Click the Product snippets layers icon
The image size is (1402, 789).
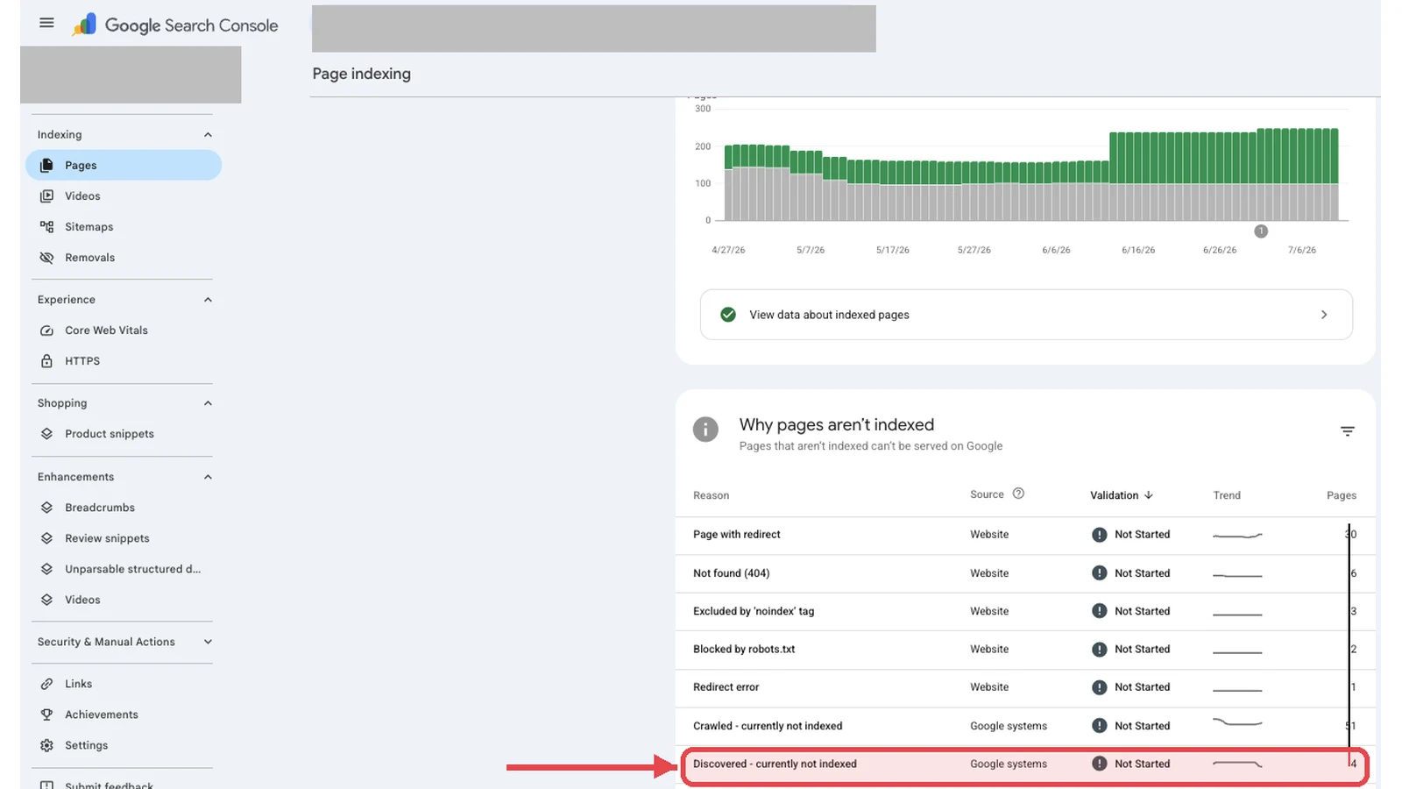click(46, 433)
